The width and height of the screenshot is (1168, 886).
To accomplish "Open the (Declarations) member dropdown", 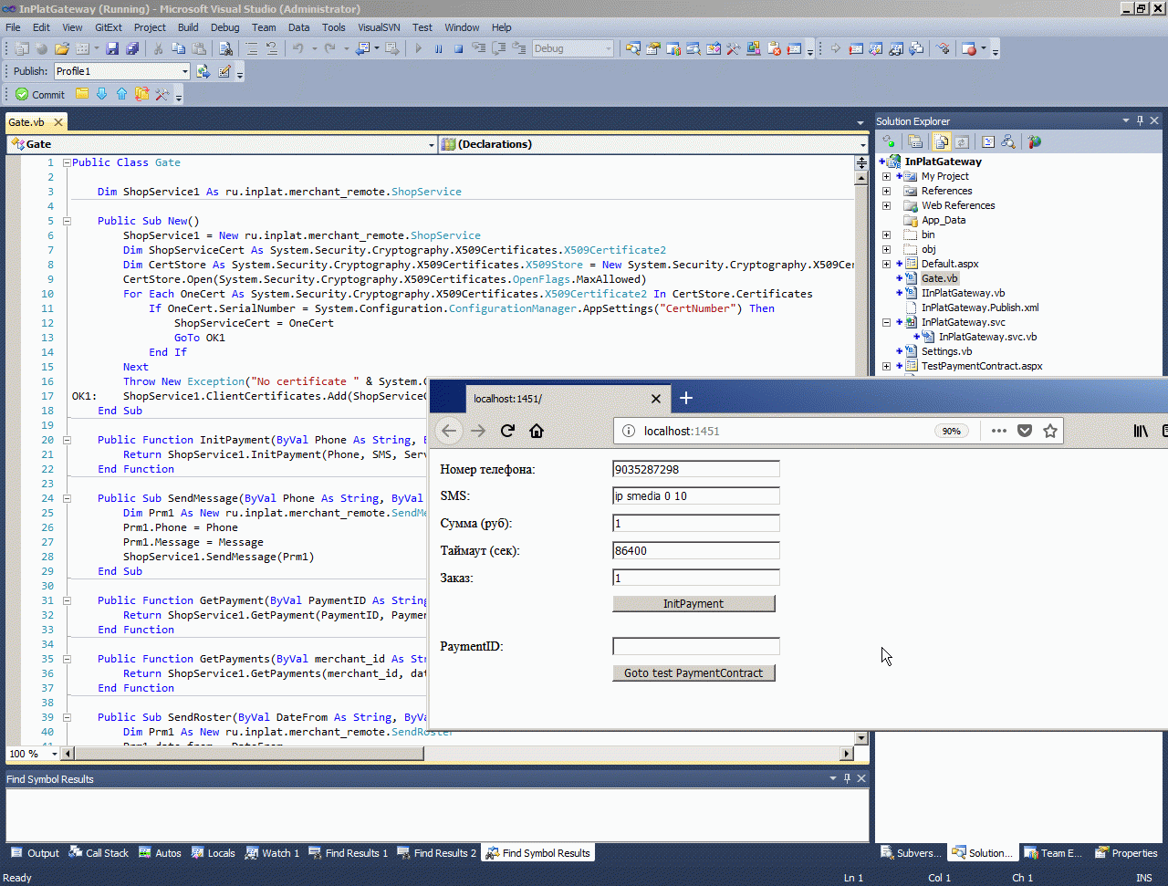I will (x=862, y=144).
